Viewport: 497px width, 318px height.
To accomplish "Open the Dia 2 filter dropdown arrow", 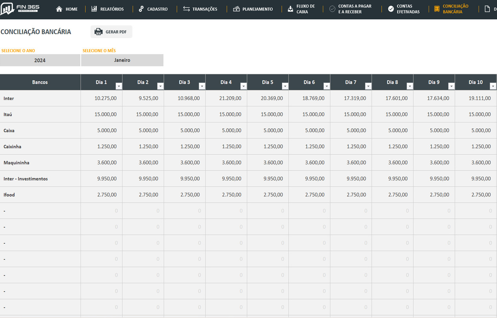I will click(x=160, y=86).
